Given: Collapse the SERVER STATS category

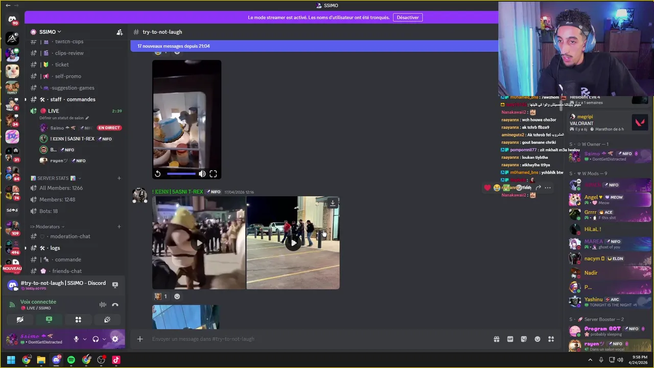Looking at the screenshot, I should point(56,178).
